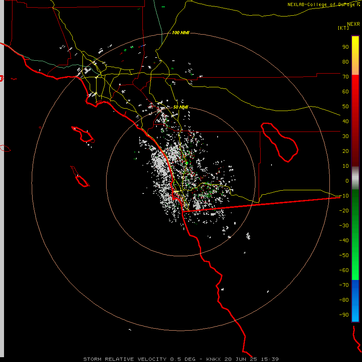
Task: Click the "15:39" timestamp text
Action: [270, 359]
